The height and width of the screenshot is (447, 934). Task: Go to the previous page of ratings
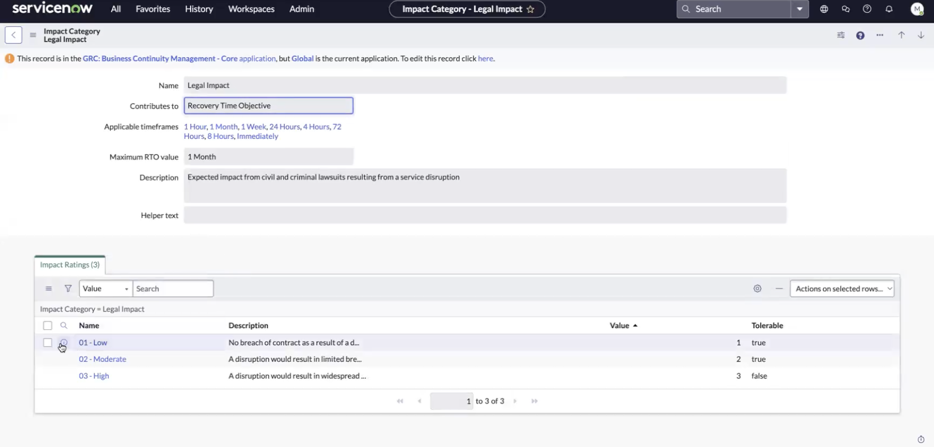point(419,401)
